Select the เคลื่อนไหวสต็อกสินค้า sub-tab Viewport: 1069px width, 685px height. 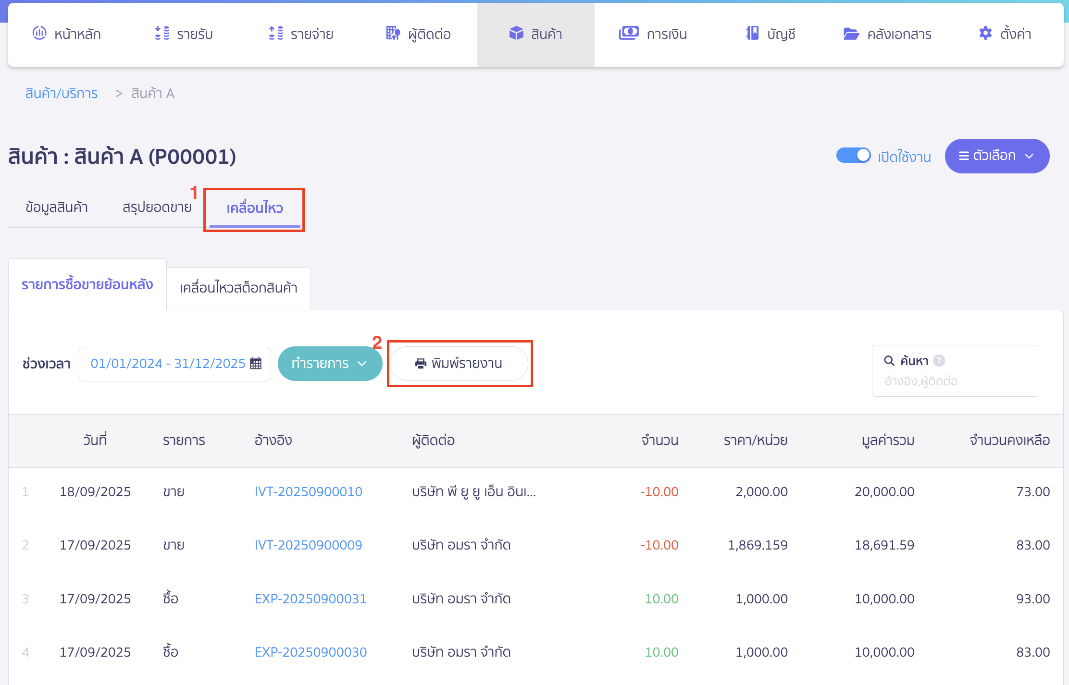(x=238, y=288)
